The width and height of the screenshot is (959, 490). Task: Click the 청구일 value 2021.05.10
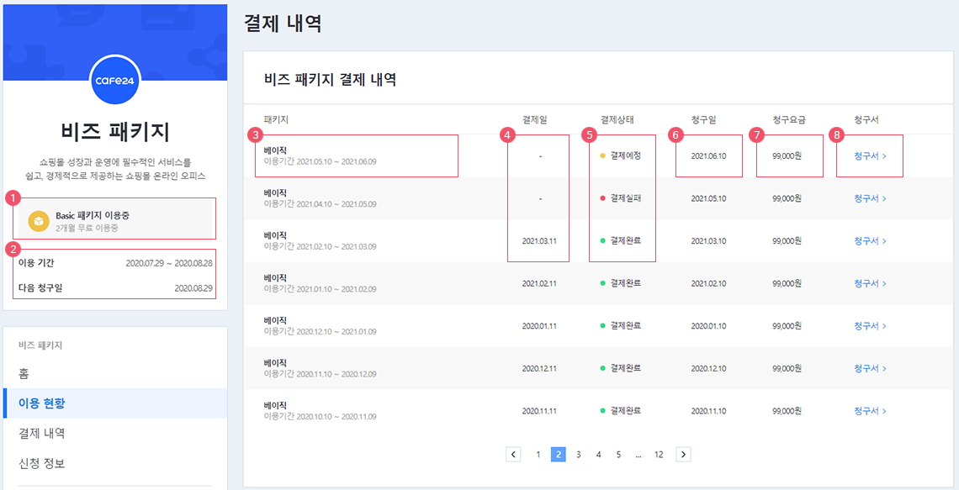click(708, 198)
